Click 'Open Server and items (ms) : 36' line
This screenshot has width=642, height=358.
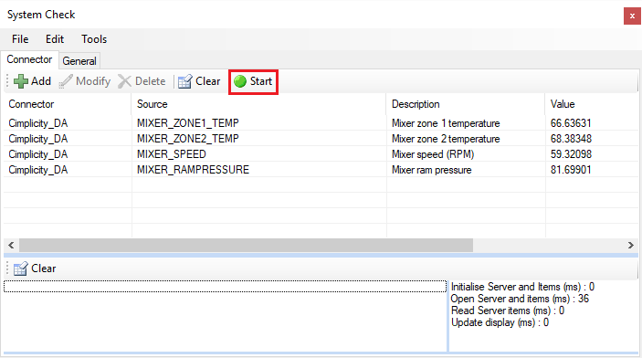pyautogui.click(x=520, y=299)
